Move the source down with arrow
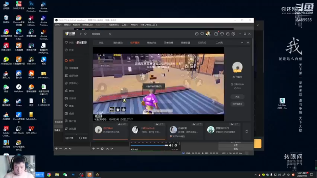 [x=112, y=149]
